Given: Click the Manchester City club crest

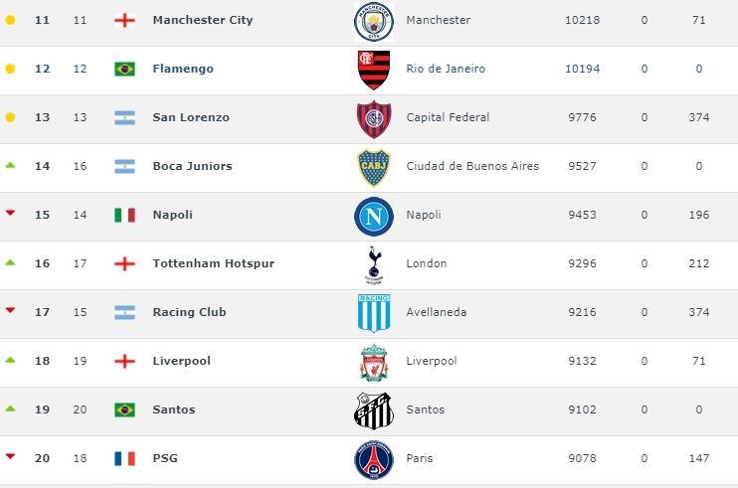Looking at the screenshot, I should (374, 21).
